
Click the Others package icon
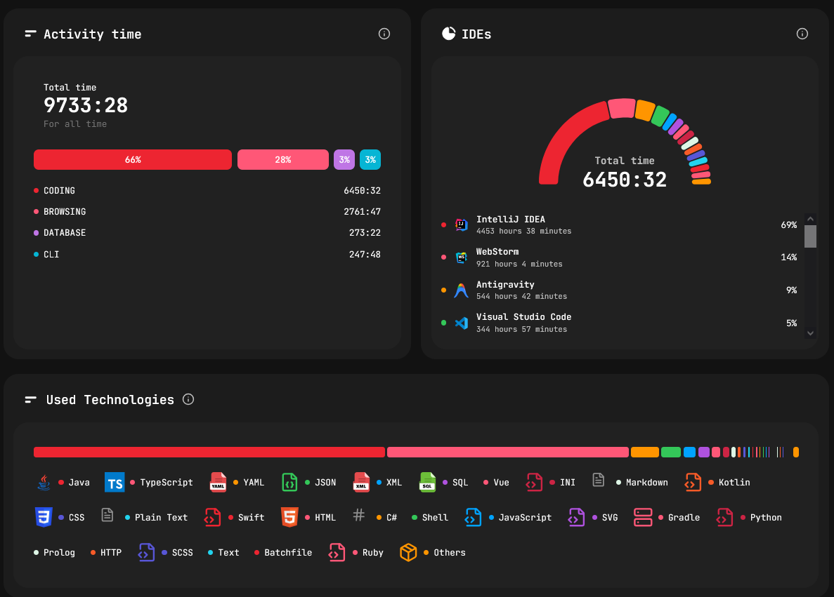(x=408, y=552)
